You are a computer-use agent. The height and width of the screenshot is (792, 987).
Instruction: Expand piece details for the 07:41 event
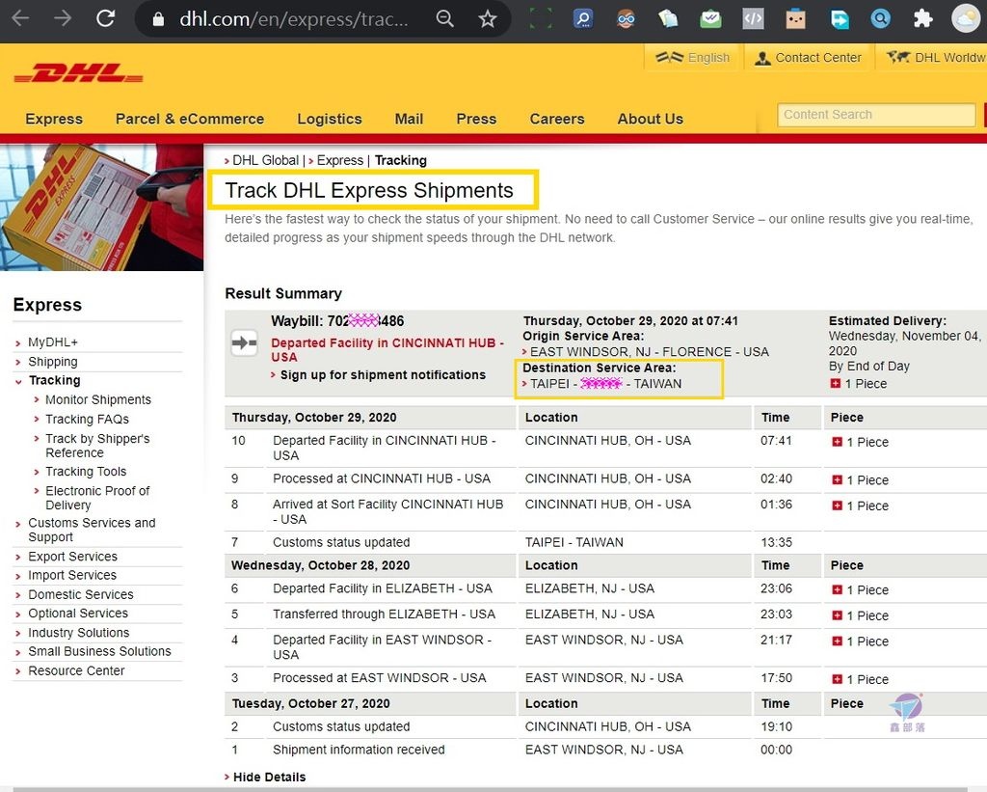[837, 442]
